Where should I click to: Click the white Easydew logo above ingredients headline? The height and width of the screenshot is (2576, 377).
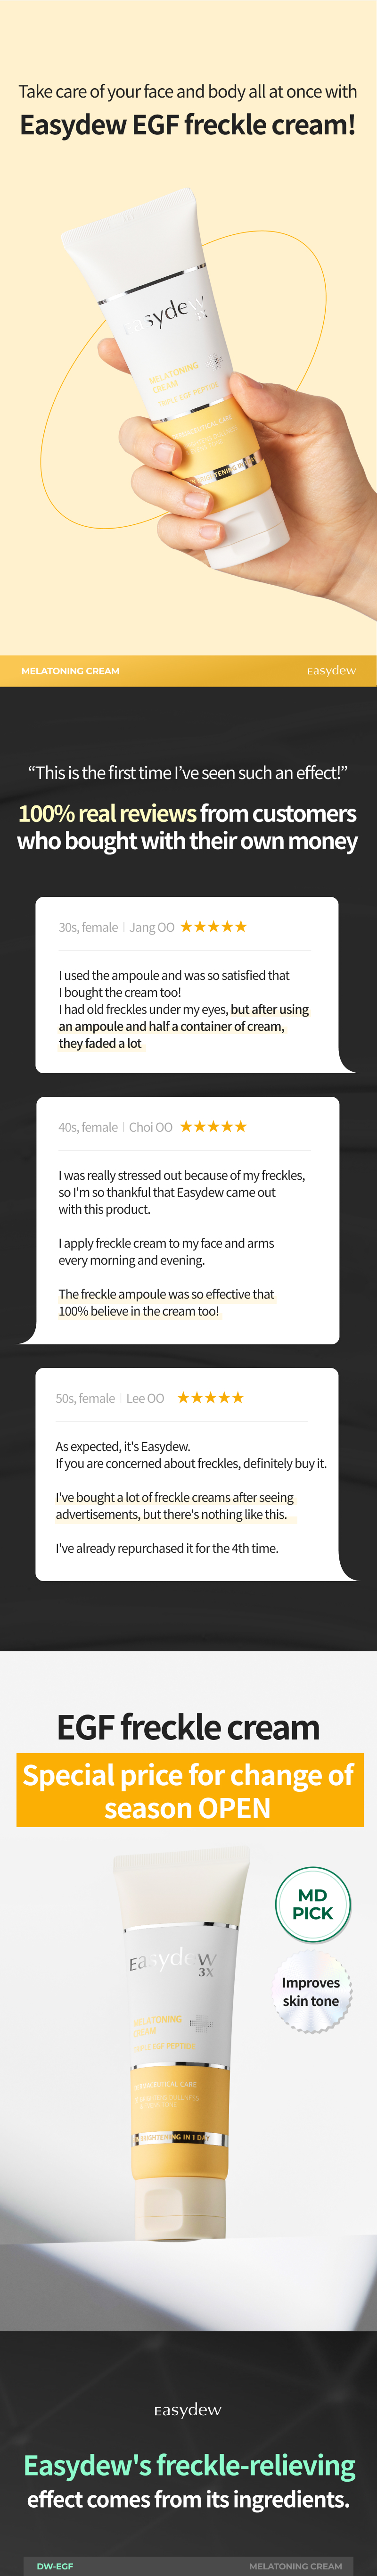click(188, 2410)
